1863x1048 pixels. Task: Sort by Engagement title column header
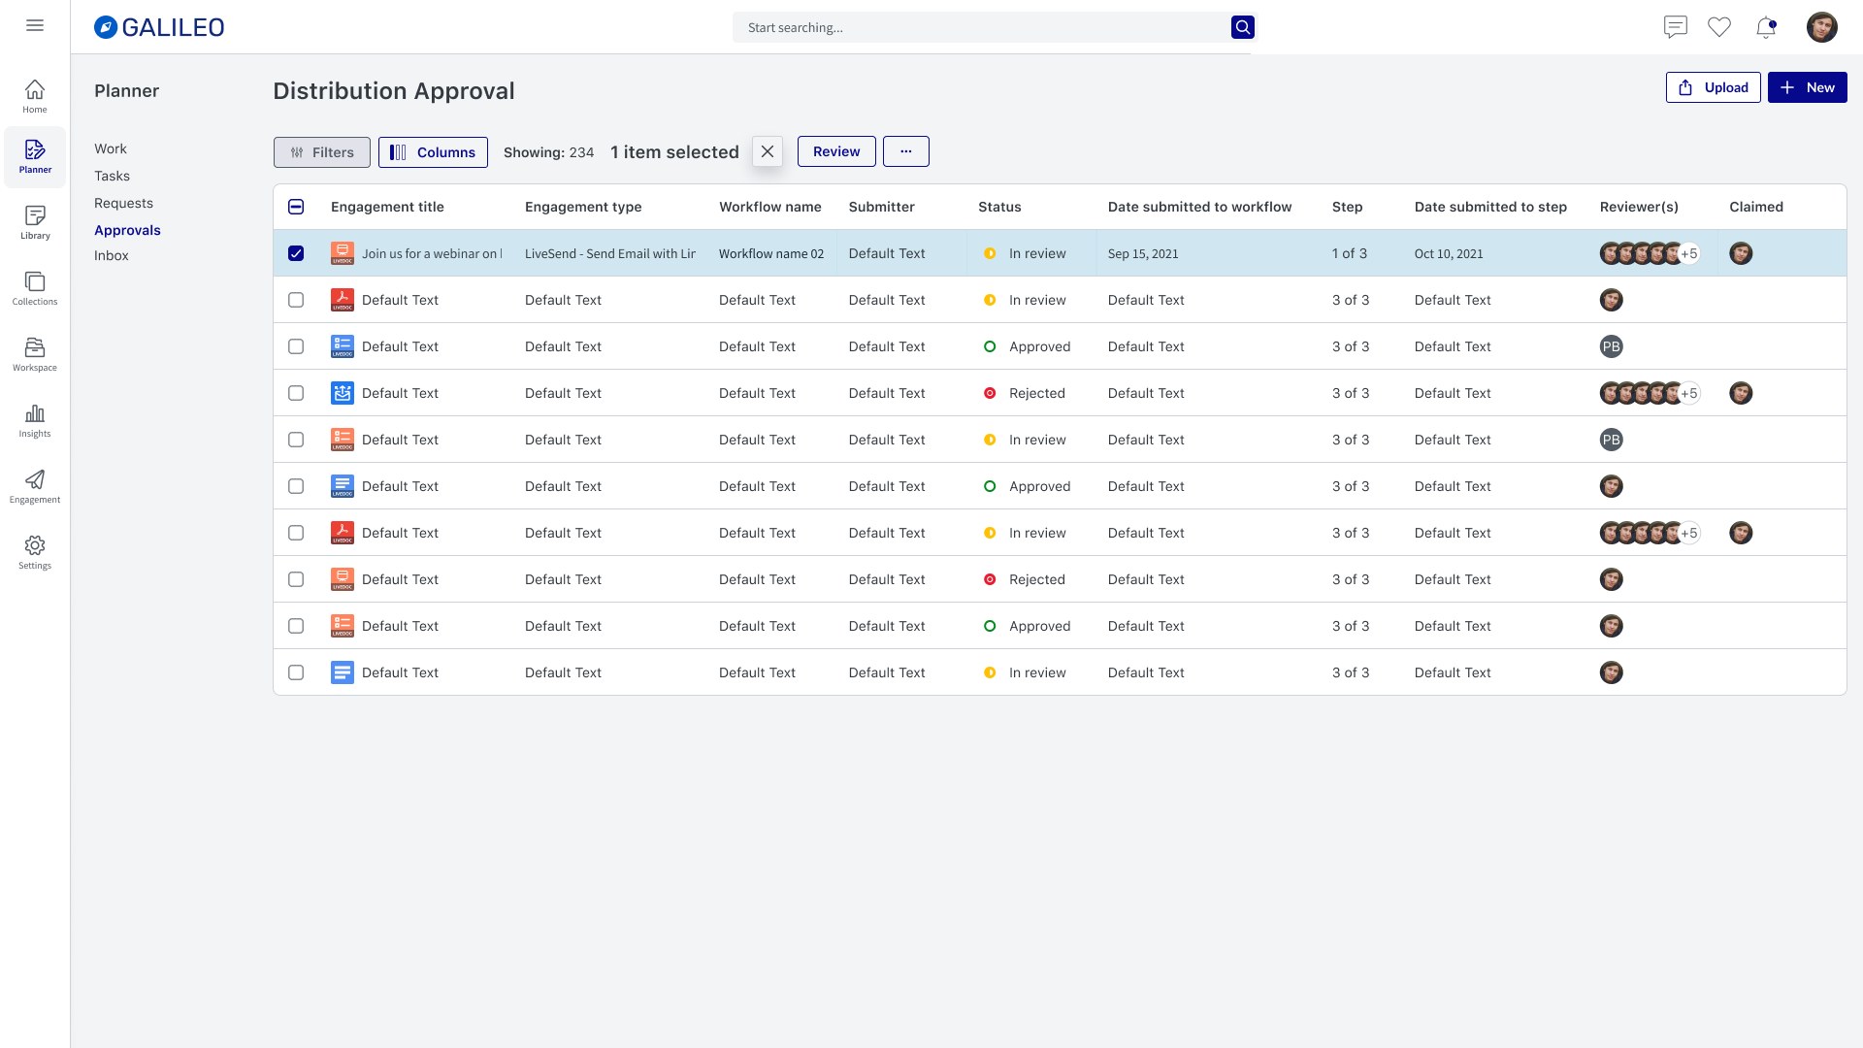[387, 207]
